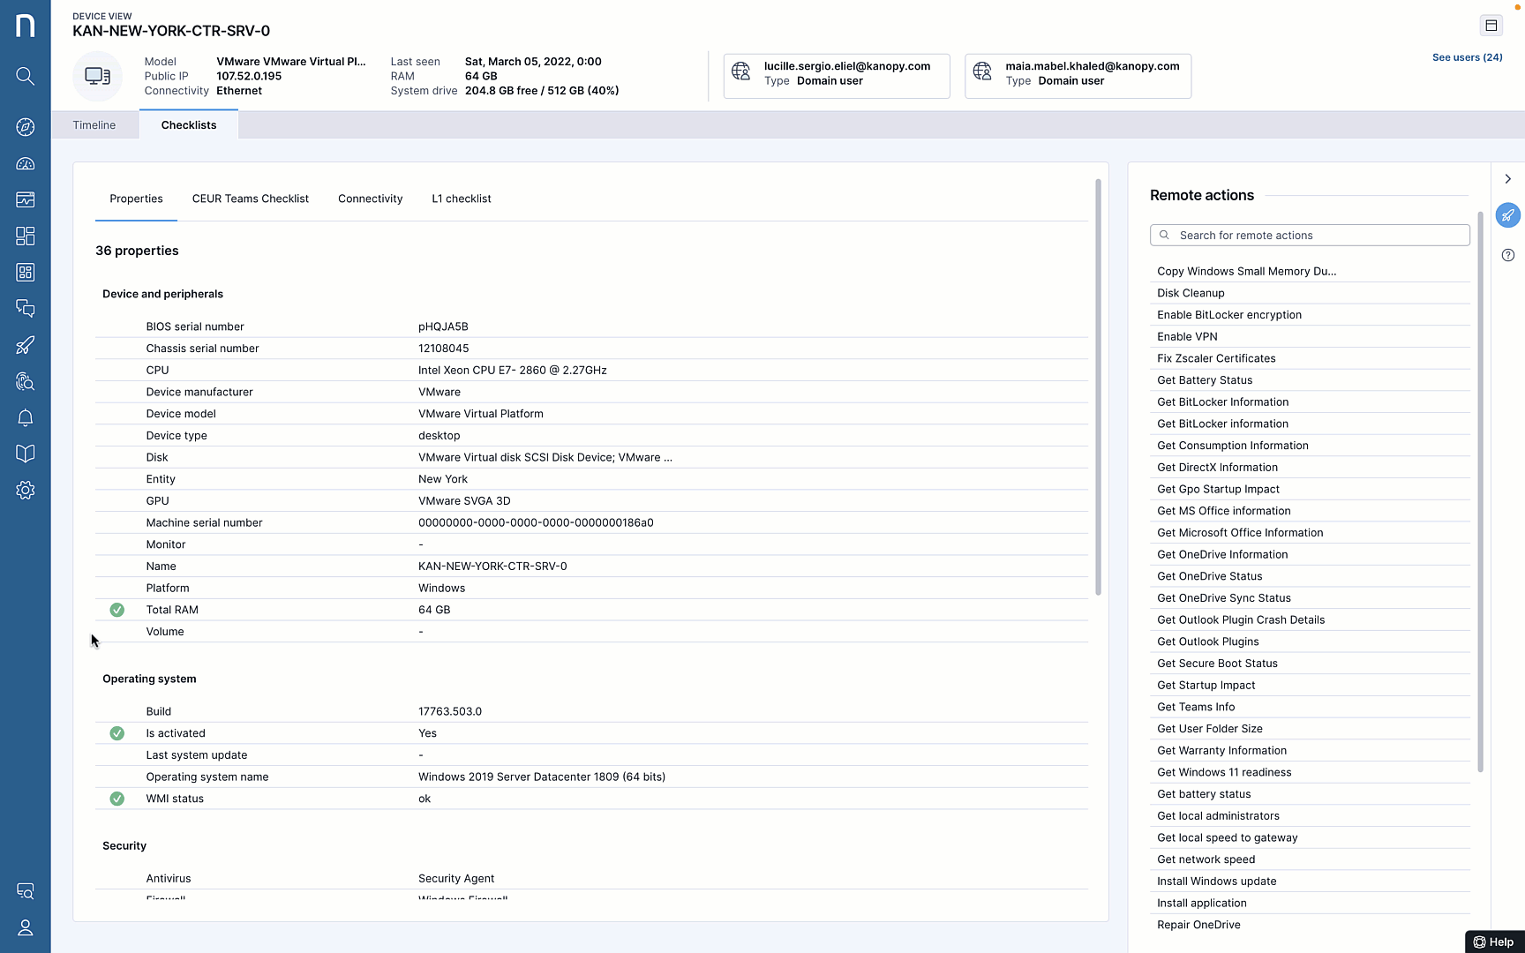Click the rocket icon in left sidebar

tap(25, 345)
